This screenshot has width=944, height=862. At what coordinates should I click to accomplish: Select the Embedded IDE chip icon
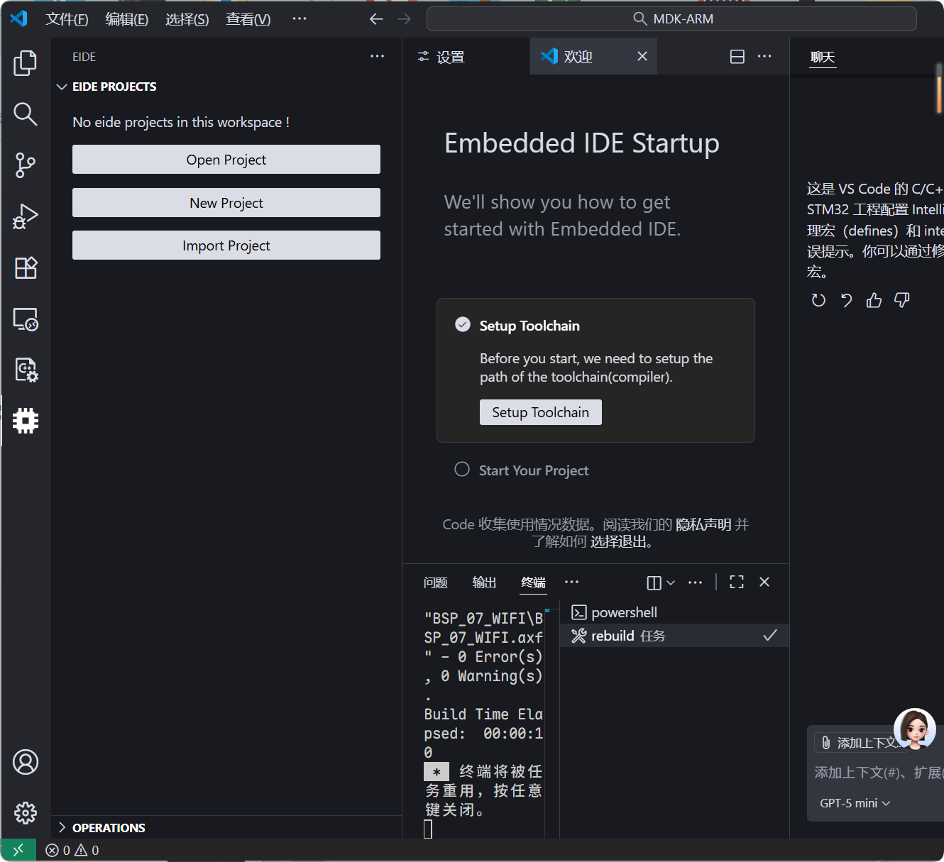[x=26, y=421]
